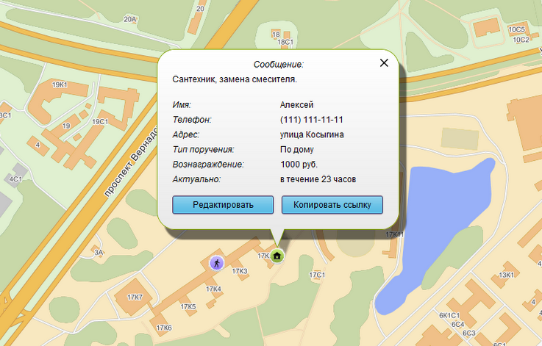
Task: Close the message popup with the X
Action: click(384, 63)
